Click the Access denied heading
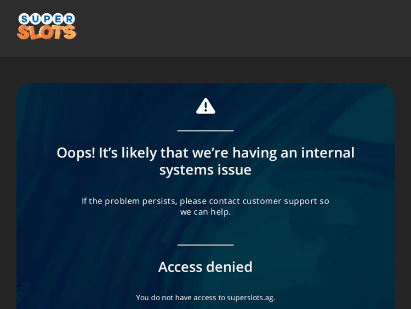The height and width of the screenshot is (309, 411). 206,267
